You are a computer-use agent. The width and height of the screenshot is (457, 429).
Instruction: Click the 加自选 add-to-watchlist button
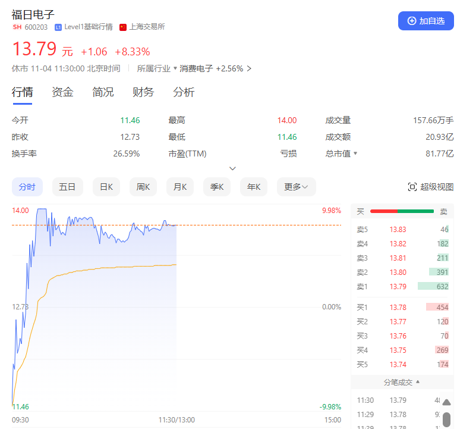tap(426, 21)
